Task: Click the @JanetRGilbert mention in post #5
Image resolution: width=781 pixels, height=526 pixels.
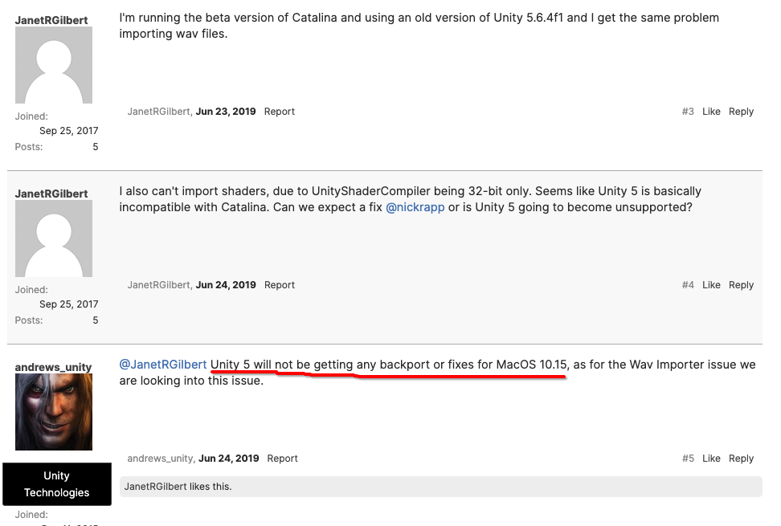Action: [x=161, y=364]
